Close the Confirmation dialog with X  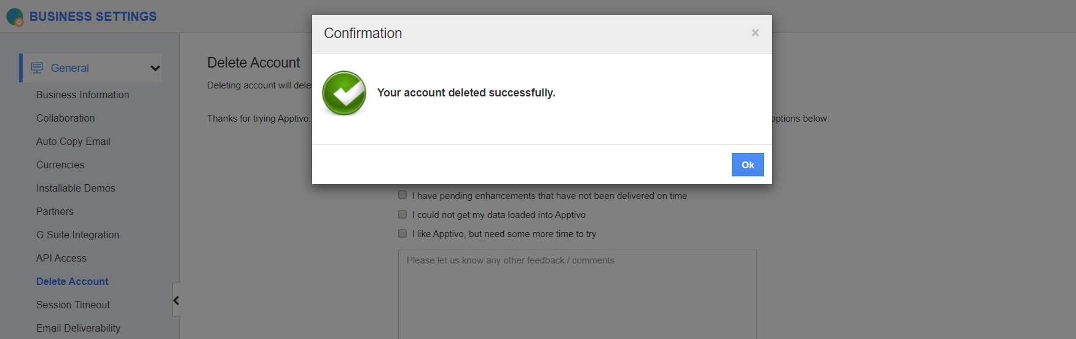click(755, 33)
